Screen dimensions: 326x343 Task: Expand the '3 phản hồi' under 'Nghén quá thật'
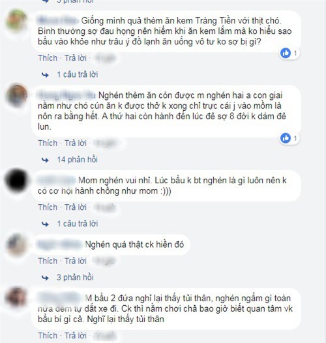(x=75, y=277)
